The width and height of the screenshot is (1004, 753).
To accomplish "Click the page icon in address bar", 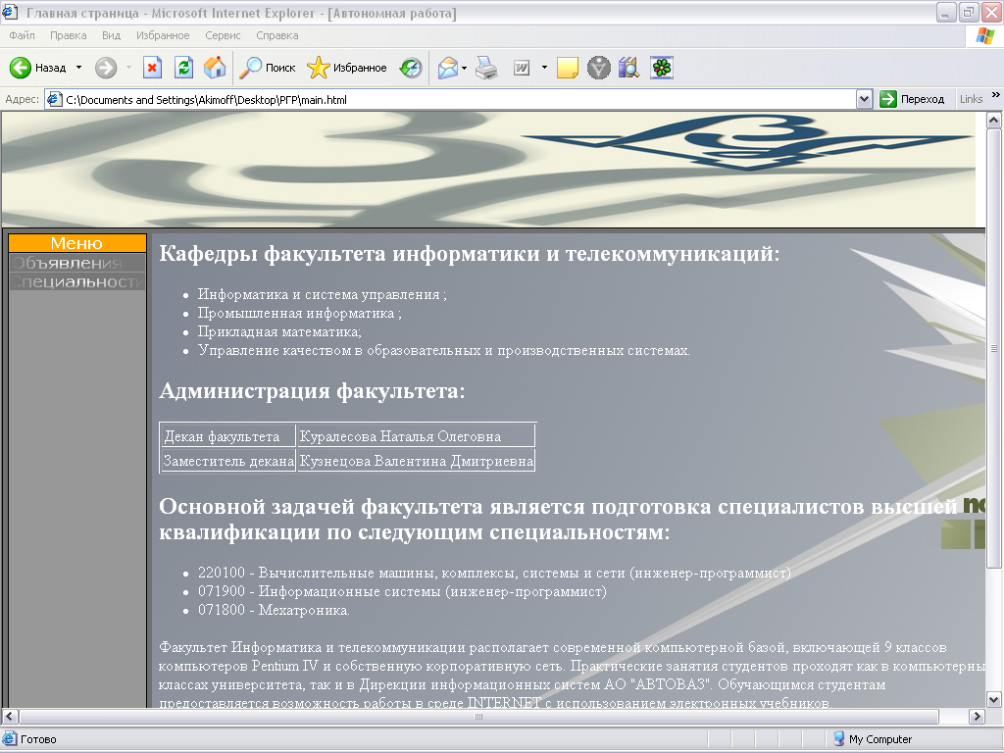I will coord(55,99).
